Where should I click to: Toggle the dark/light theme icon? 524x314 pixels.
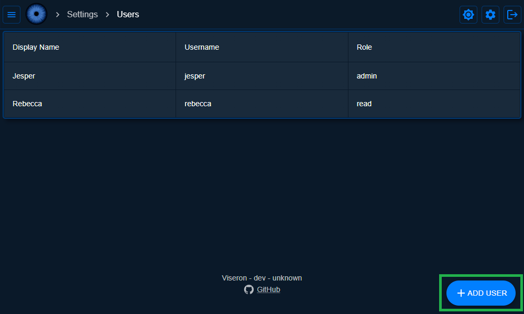tap(468, 15)
